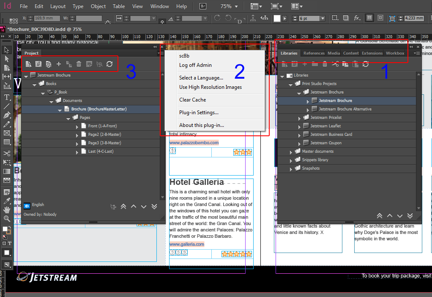Toggle formatting affects container button
Image resolution: width=432 pixels, height=297 pixels.
[4, 243]
